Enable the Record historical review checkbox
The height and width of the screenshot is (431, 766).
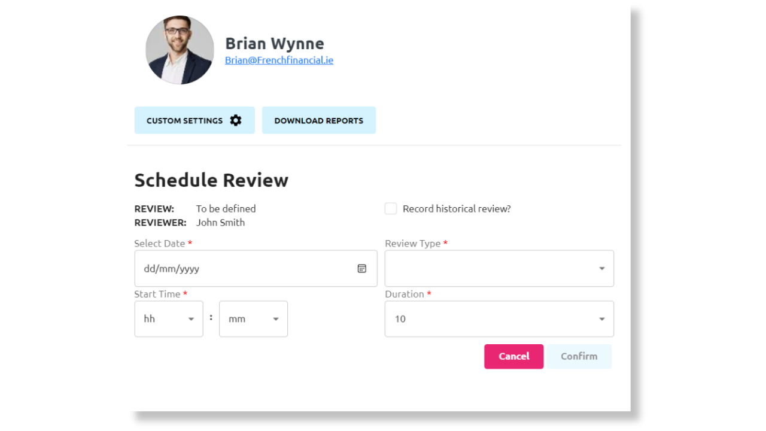(390, 208)
